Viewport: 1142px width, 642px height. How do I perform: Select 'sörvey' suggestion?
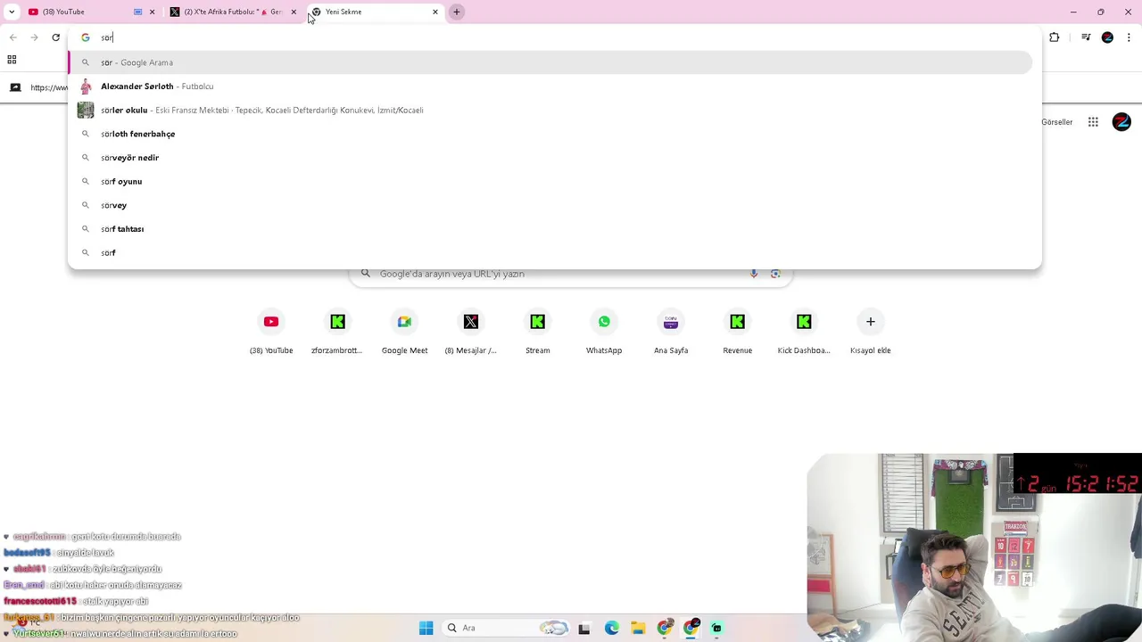(550, 205)
